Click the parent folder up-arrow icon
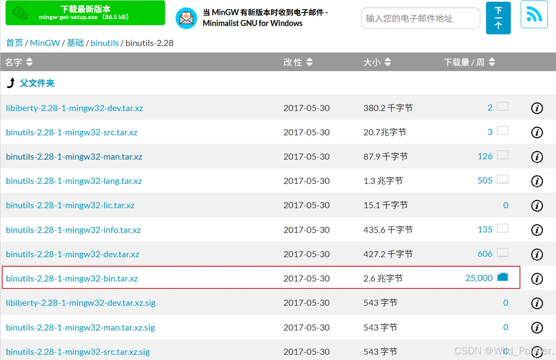 click(11, 83)
